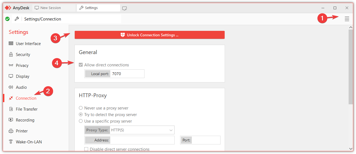Minimize the AnyDesk window

tap(323, 8)
